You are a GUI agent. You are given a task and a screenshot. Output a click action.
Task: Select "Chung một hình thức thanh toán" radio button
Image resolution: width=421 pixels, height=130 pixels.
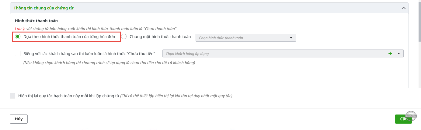click(124, 37)
